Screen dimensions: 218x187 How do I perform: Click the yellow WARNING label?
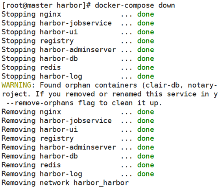(x=16, y=85)
